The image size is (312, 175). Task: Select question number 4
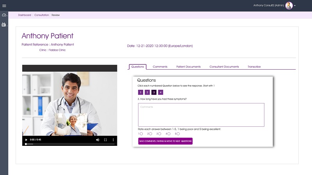tap(161, 92)
